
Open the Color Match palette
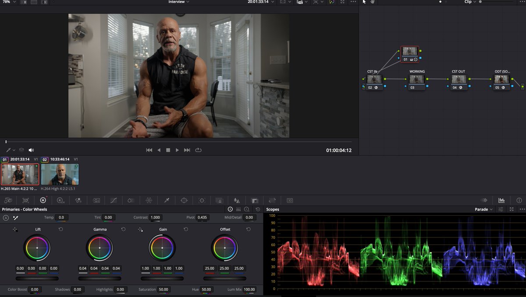coord(25,200)
